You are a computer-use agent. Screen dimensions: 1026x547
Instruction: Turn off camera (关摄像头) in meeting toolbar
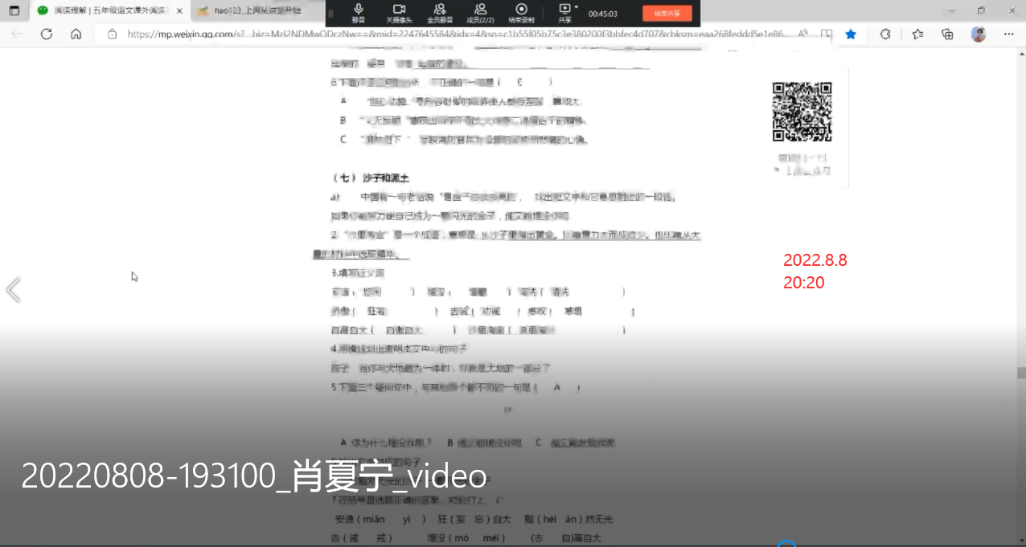point(398,12)
